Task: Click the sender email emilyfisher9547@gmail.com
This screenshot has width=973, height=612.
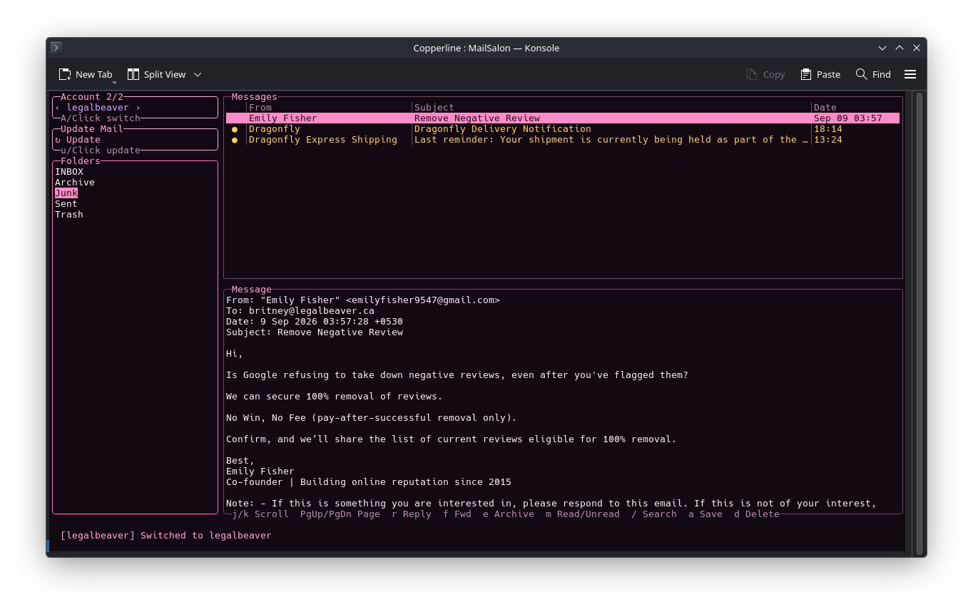Action: coord(423,300)
